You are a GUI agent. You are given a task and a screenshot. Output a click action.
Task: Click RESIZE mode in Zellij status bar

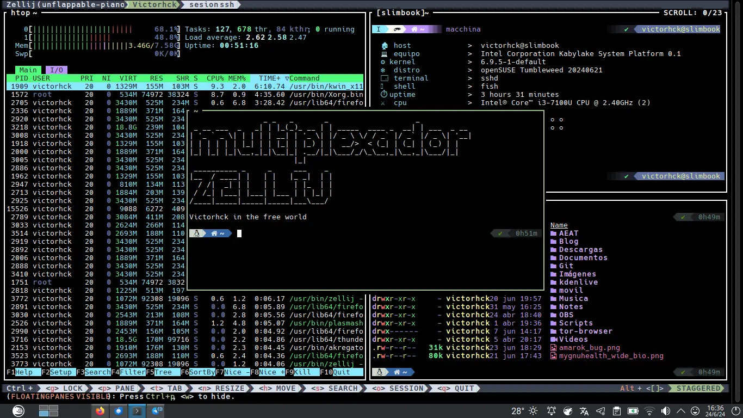click(221, 388)
